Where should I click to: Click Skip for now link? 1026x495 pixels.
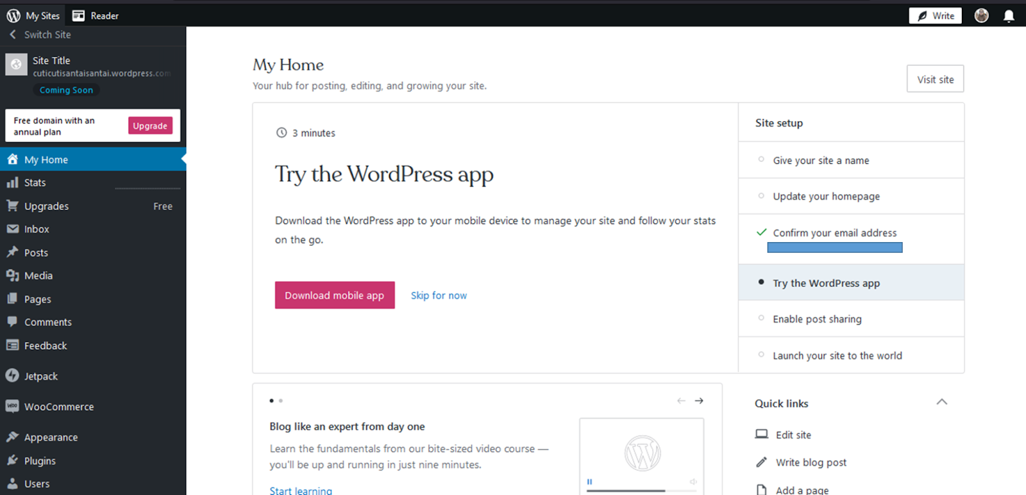tap(439, 295)
